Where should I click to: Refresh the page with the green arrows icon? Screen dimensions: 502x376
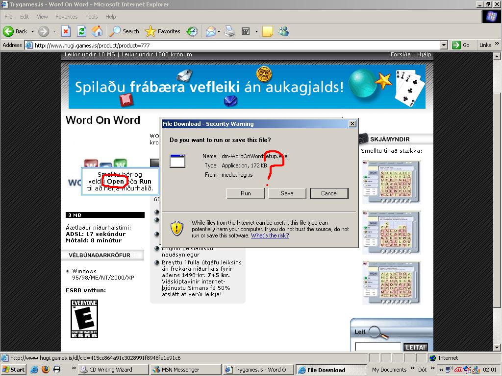pyautogui.click(x=82, y=31)
